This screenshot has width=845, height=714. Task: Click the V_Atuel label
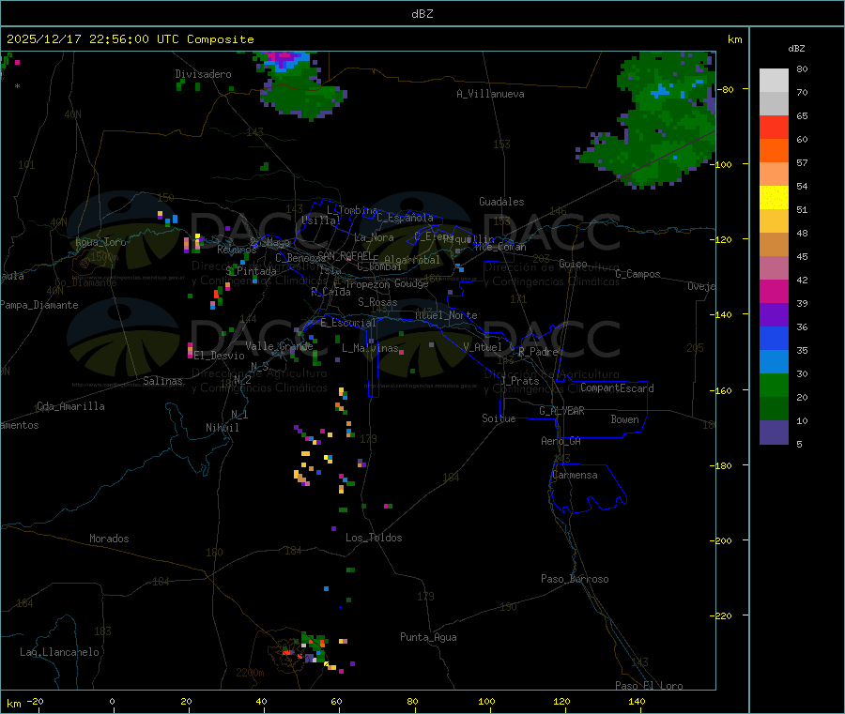483,347
